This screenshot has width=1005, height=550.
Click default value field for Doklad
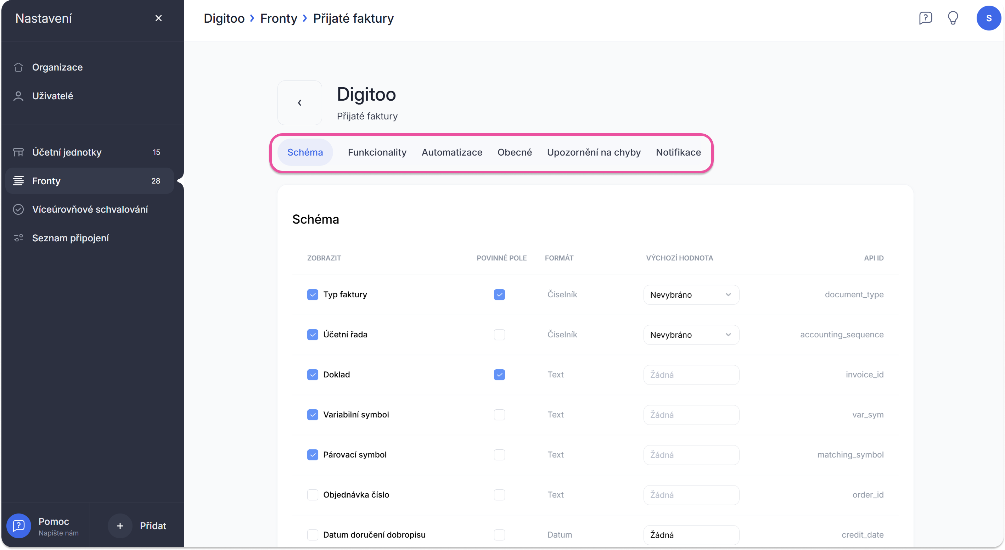click(691, 375)
